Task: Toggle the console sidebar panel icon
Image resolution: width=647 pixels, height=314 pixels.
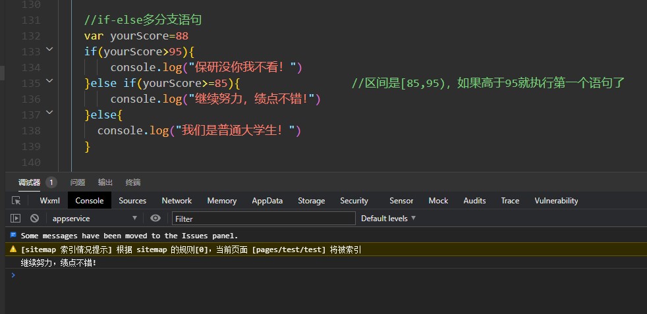Action: (15, 219)
